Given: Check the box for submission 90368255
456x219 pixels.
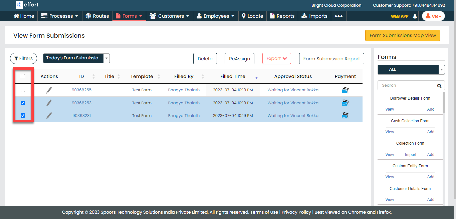Looking at the screenshot, I should click(x=23, y=90).
